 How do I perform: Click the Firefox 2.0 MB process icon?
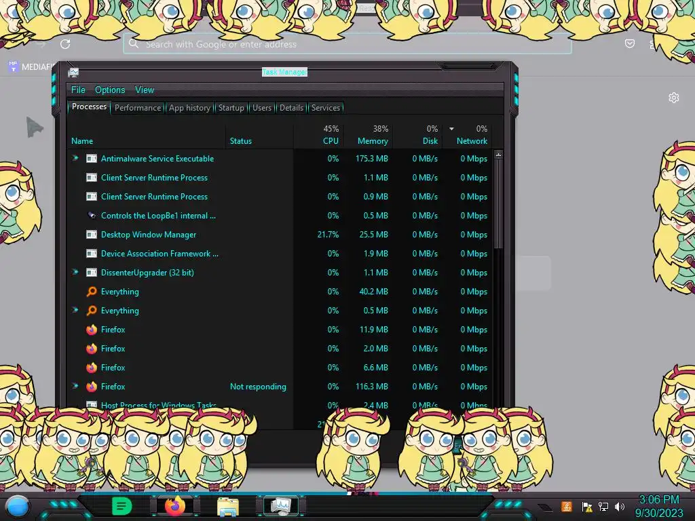pos(92,348)
